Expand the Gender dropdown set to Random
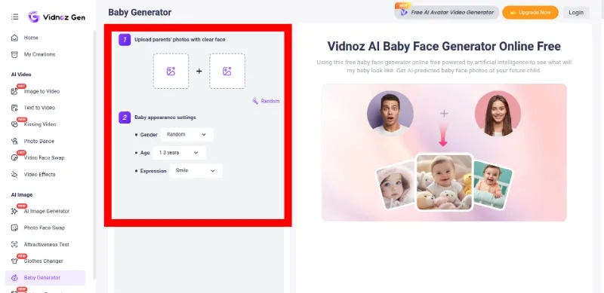Screen dimensions: 604x293 (186, 135)
